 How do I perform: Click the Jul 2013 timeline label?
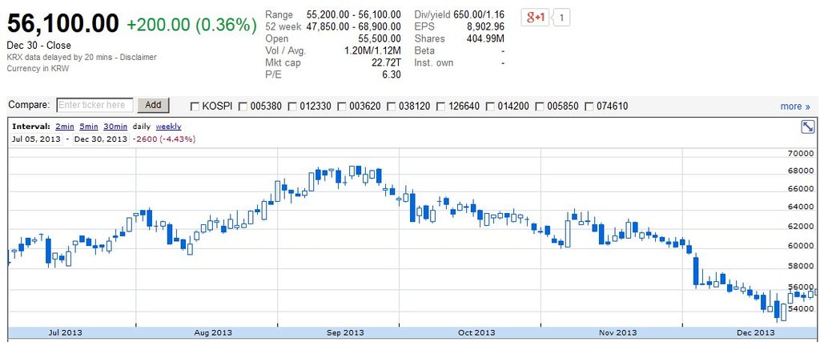coord(65,332)
